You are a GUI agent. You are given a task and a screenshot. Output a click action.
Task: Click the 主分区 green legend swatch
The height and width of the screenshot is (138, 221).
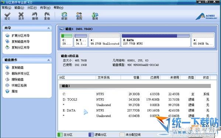tap(60, 135)
